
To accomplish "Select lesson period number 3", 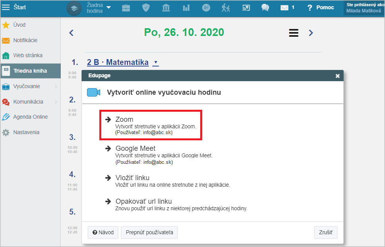I will tap(72, 137).
